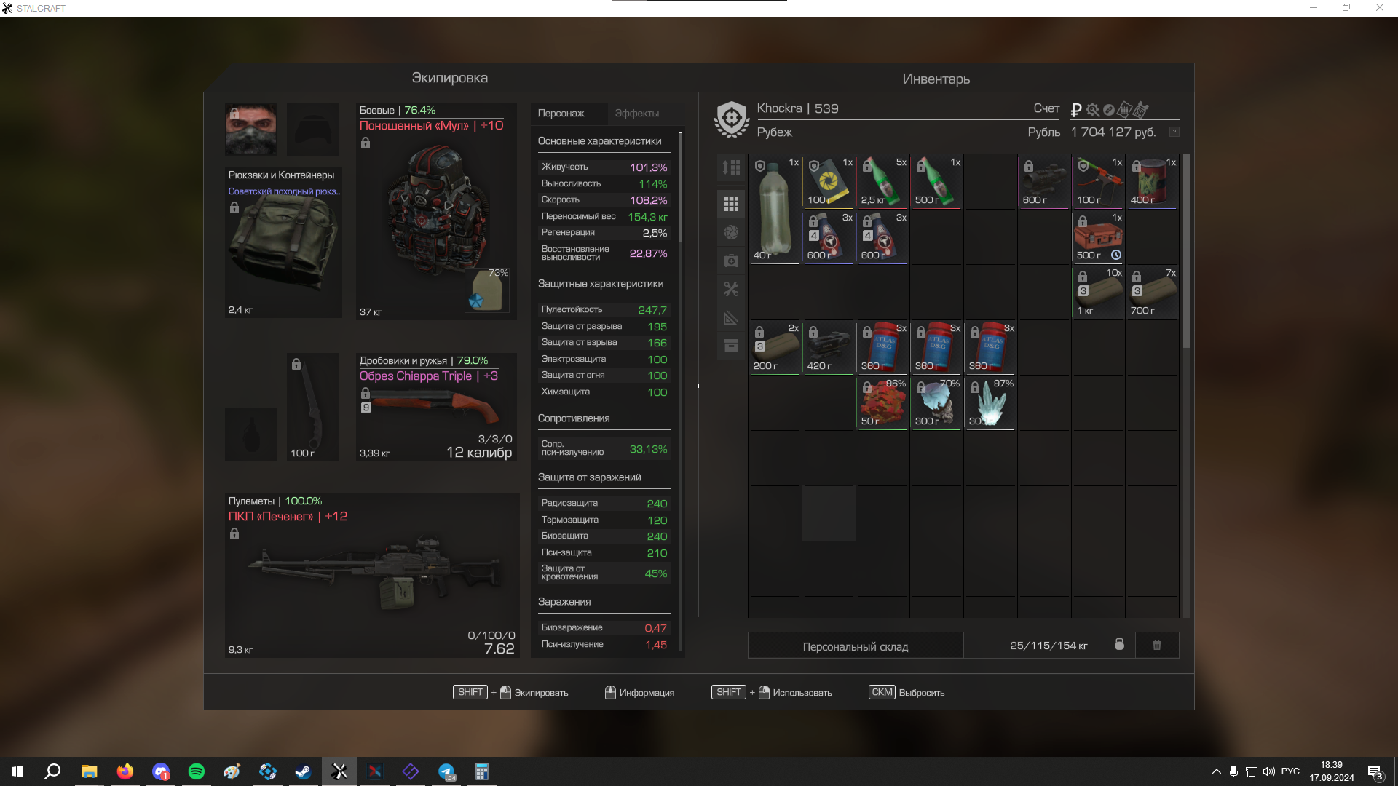1398x786 pixels.
Task: Click the trash bin icon
Action: (x=1157, y=645)
